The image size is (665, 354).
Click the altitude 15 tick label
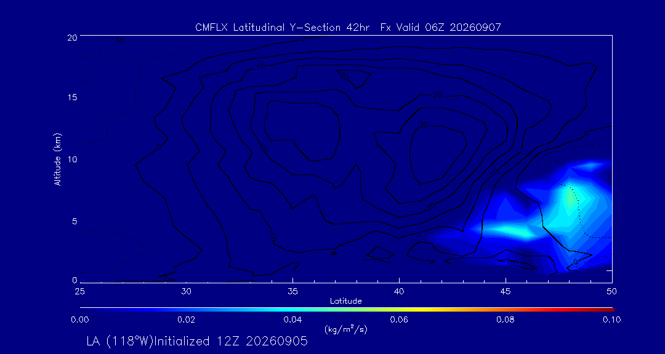pos(73,97)
